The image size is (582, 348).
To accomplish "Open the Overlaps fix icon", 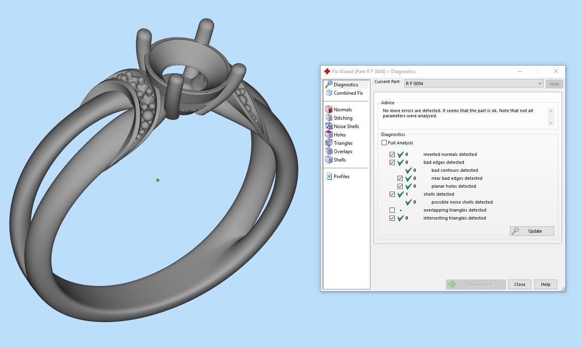I will click(x=329, y=151).
